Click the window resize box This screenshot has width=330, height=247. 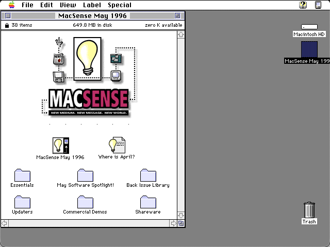pos(181,223)
